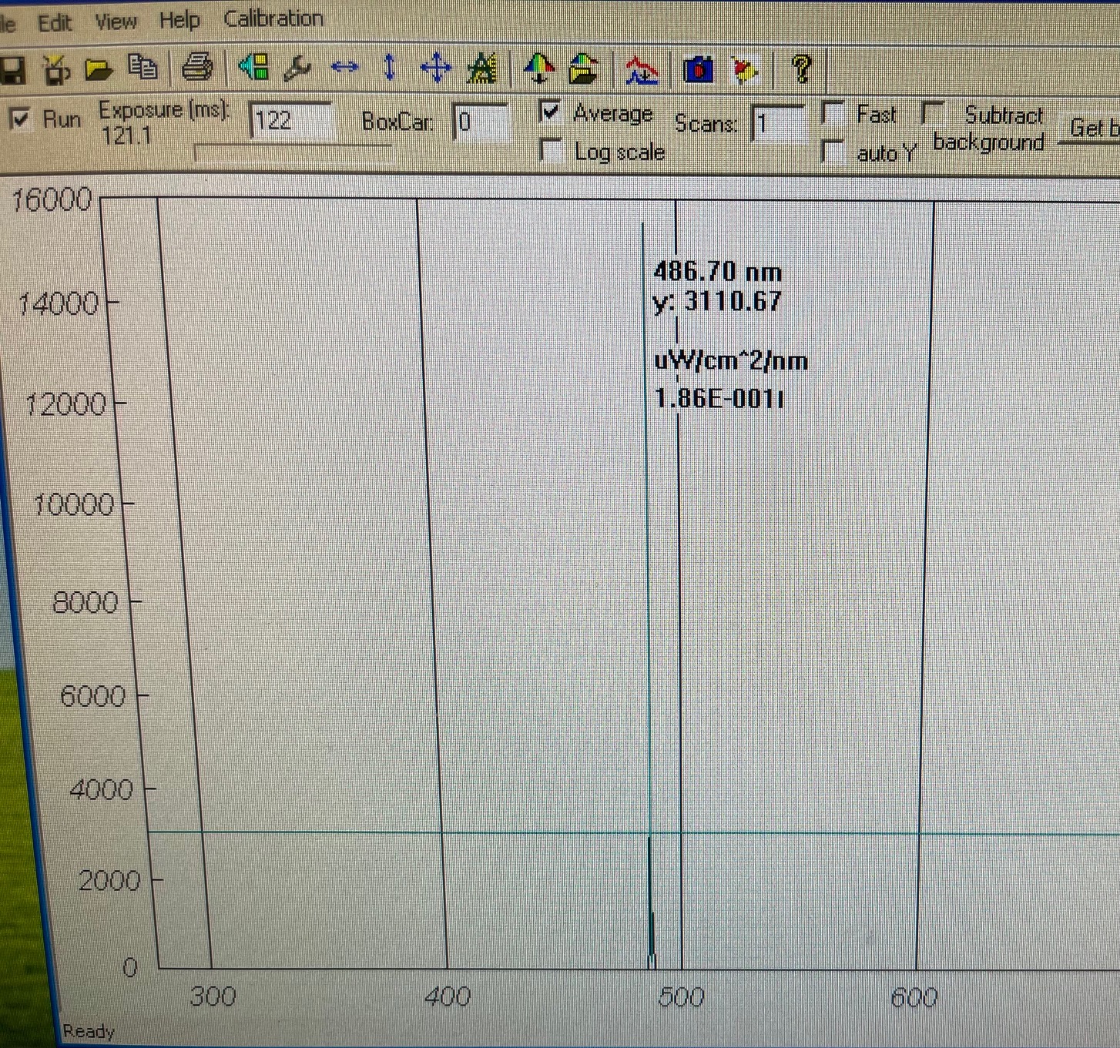1120x1048 pixels.
Task: Click the Exposure (ms) input field
Action: [291, 121]
